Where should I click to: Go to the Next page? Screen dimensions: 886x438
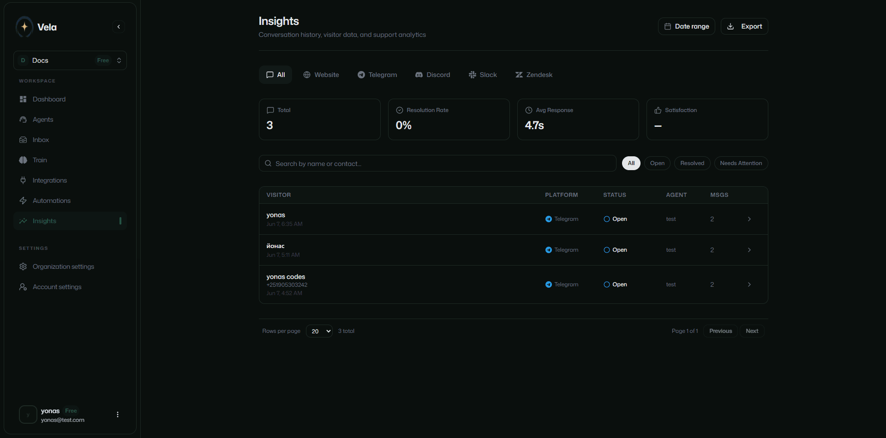click(752, 331)
